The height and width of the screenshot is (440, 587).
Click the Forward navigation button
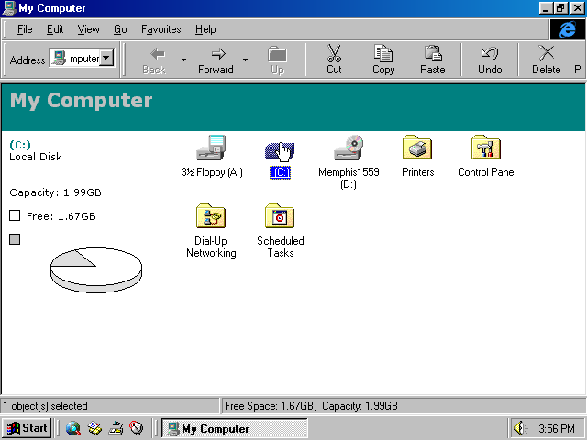click(x=216, y=60)
